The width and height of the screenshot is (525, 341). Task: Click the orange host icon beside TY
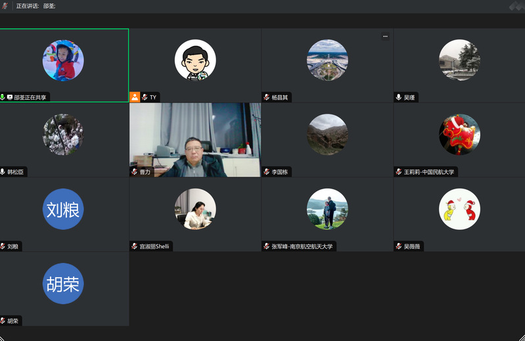tap(135, 97)
